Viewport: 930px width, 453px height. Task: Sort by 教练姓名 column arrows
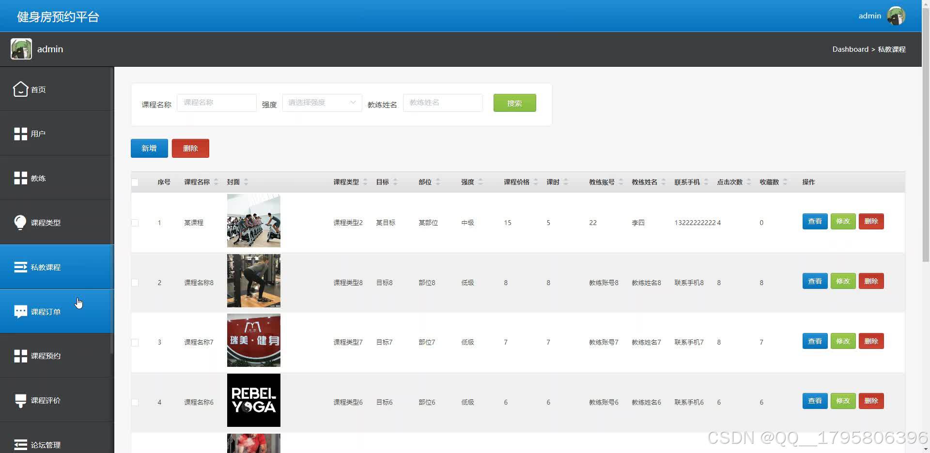point(664,182)
